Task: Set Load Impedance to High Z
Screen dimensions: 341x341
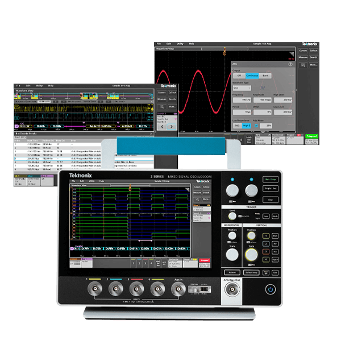Action: pyautogui.click(x=247, y=125)
